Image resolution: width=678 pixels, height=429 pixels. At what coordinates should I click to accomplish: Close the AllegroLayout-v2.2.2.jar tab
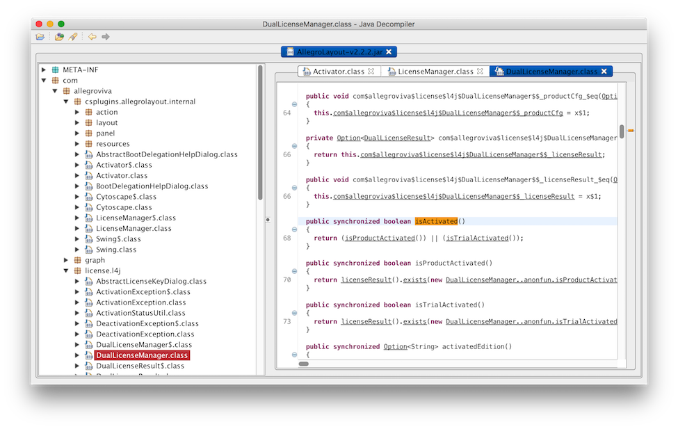click(389, 52)
